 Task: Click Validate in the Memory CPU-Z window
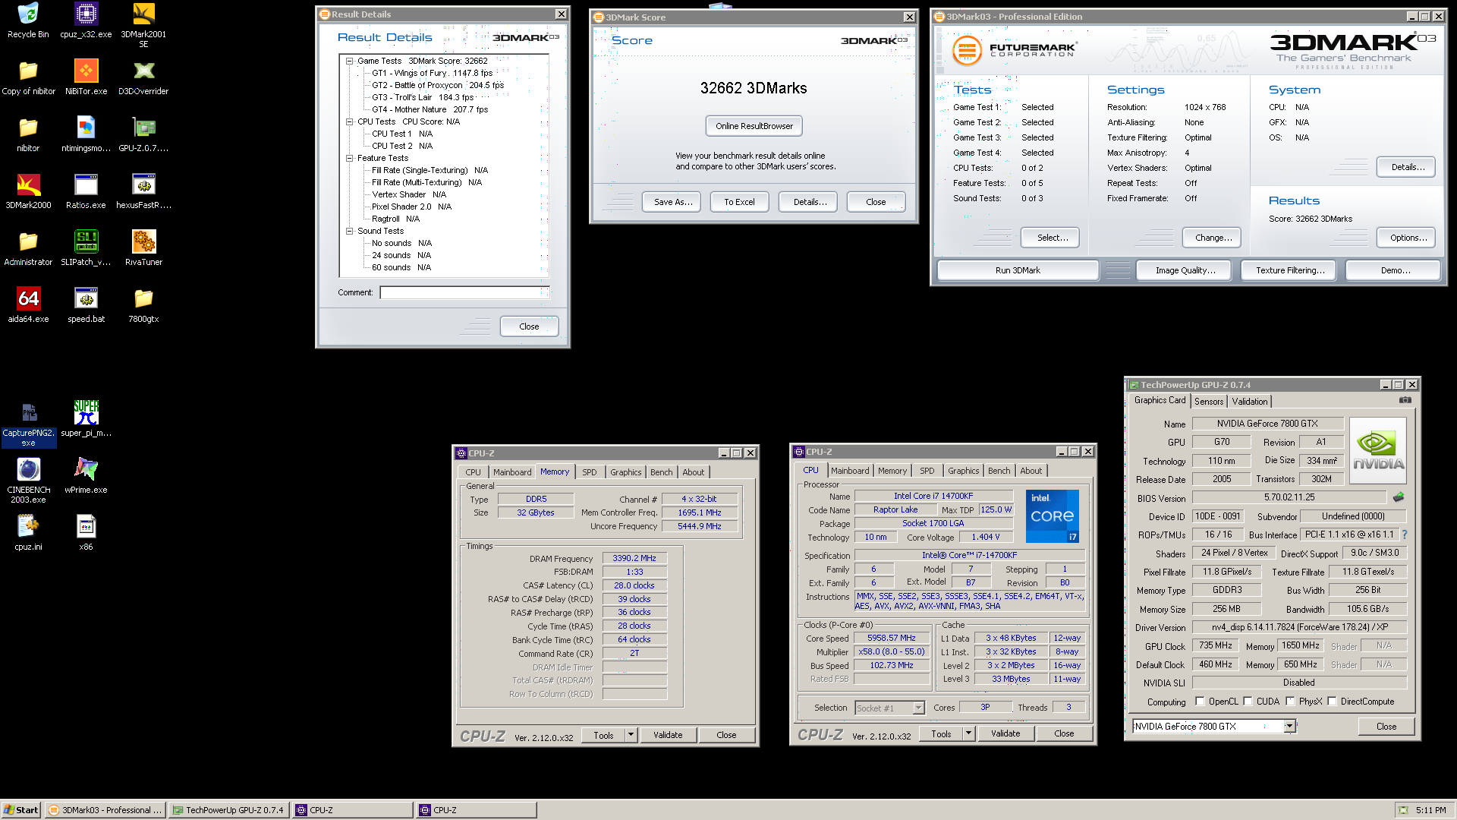(668, 735)
